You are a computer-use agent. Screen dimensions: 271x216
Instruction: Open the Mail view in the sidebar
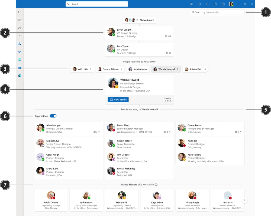[x=20, y=12]
